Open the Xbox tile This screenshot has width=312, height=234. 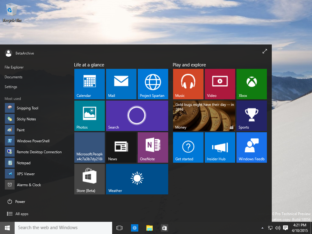[x=252, y=84]
